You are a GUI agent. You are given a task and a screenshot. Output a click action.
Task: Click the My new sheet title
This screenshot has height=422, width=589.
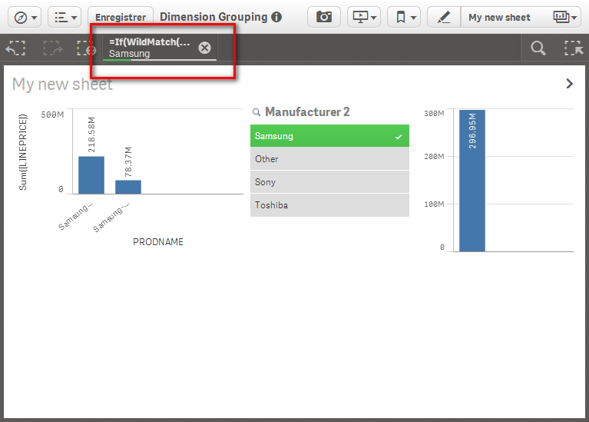(62, 84)
